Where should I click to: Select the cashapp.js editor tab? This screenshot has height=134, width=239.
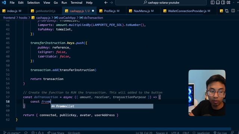click(x=79, y=11)
